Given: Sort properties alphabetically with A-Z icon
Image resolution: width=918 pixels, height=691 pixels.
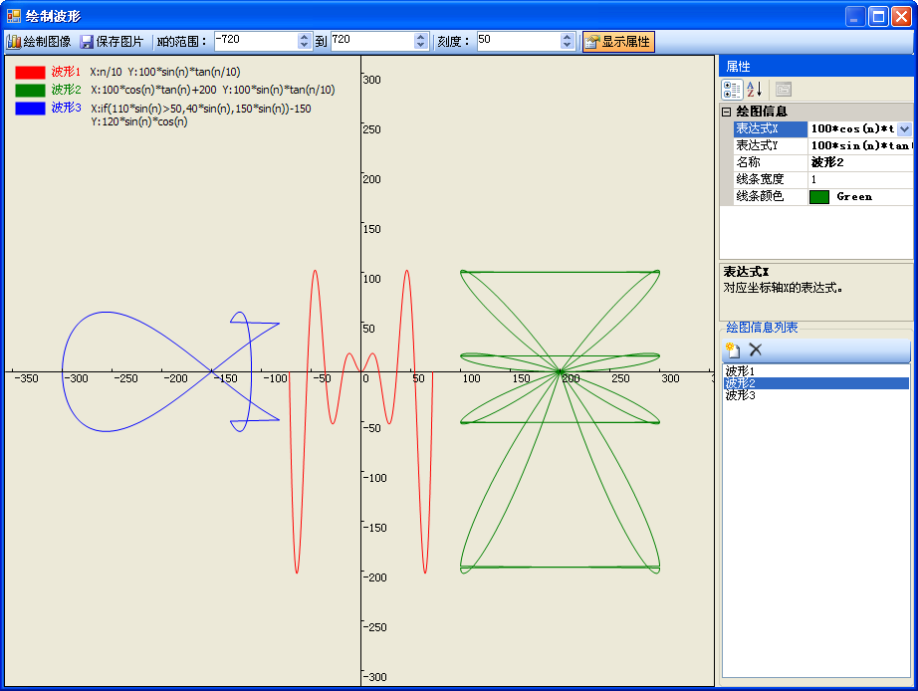Looking at the screenshot, I should 754,90.
